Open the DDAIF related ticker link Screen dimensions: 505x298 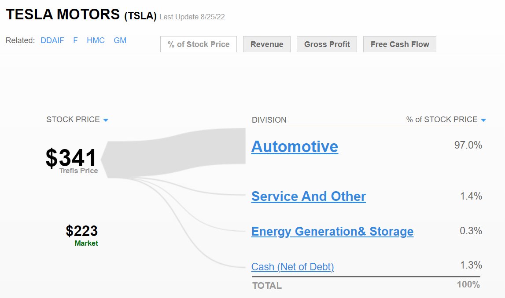[52, 40]
